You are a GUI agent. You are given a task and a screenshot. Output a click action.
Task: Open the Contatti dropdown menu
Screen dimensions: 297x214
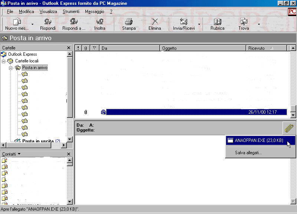click(x=12, y=154)
